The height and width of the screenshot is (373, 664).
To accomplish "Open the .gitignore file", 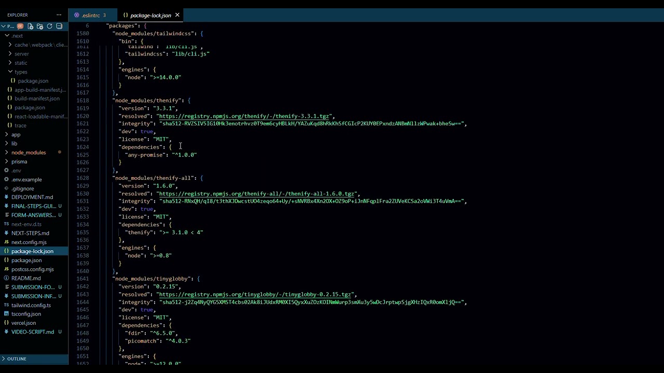I will [22, 189].
